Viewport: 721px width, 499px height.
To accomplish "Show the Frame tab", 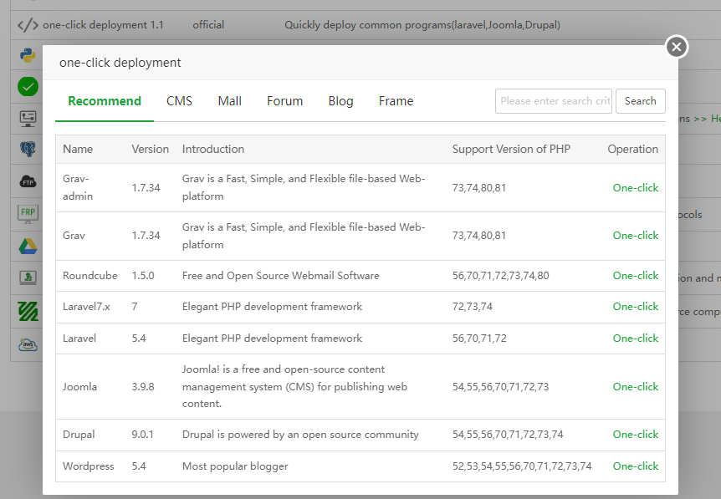I will click(x=396, y=101).
